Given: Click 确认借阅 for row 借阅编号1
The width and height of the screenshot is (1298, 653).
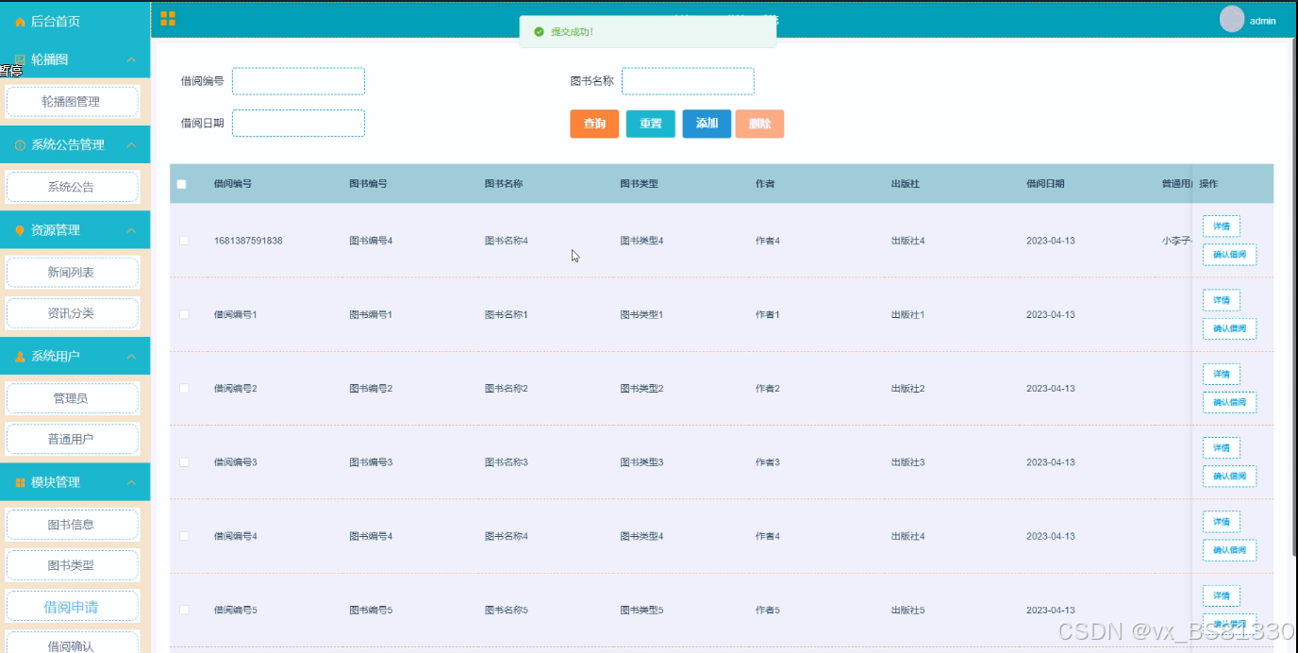Looking at the screenshot, I should click(1229, 328).
